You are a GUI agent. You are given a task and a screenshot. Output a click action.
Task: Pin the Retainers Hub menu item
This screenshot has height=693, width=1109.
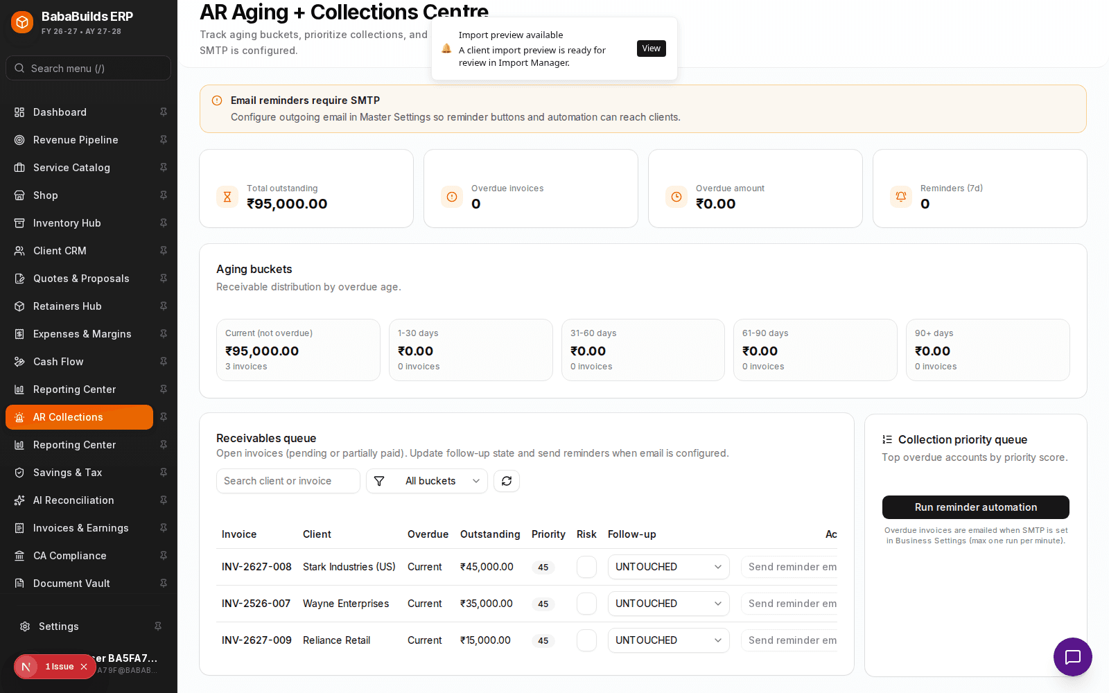[164, 306]
